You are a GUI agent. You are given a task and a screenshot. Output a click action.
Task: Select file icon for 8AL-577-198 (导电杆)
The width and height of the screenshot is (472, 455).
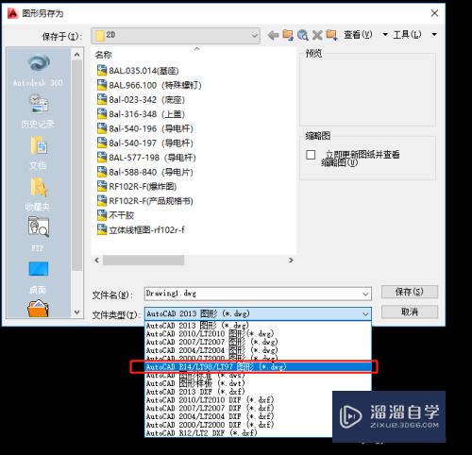(x=102, y=157)
